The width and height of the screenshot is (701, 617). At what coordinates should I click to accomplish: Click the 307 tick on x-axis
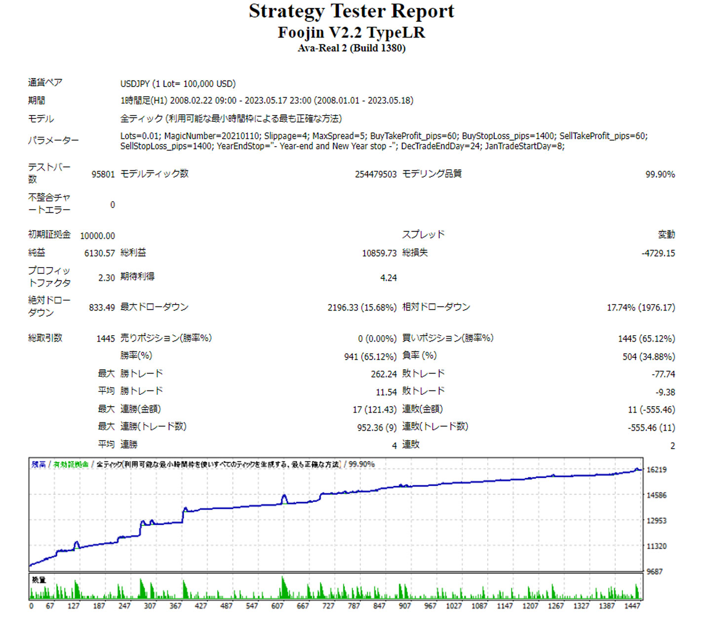click(x=150, y=606)
